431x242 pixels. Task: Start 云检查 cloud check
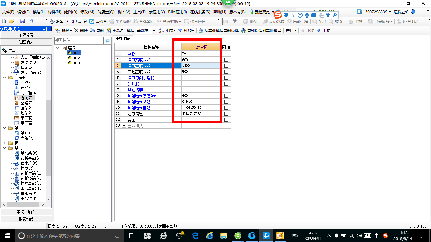point(98,21)
